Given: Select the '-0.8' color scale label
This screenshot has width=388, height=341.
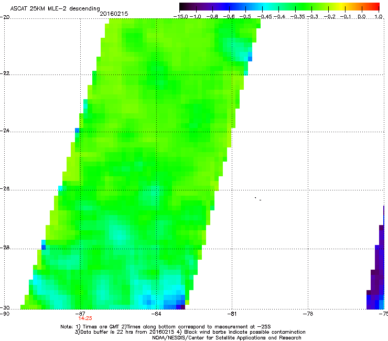Looking at the screenshot, I should point(212,17).
